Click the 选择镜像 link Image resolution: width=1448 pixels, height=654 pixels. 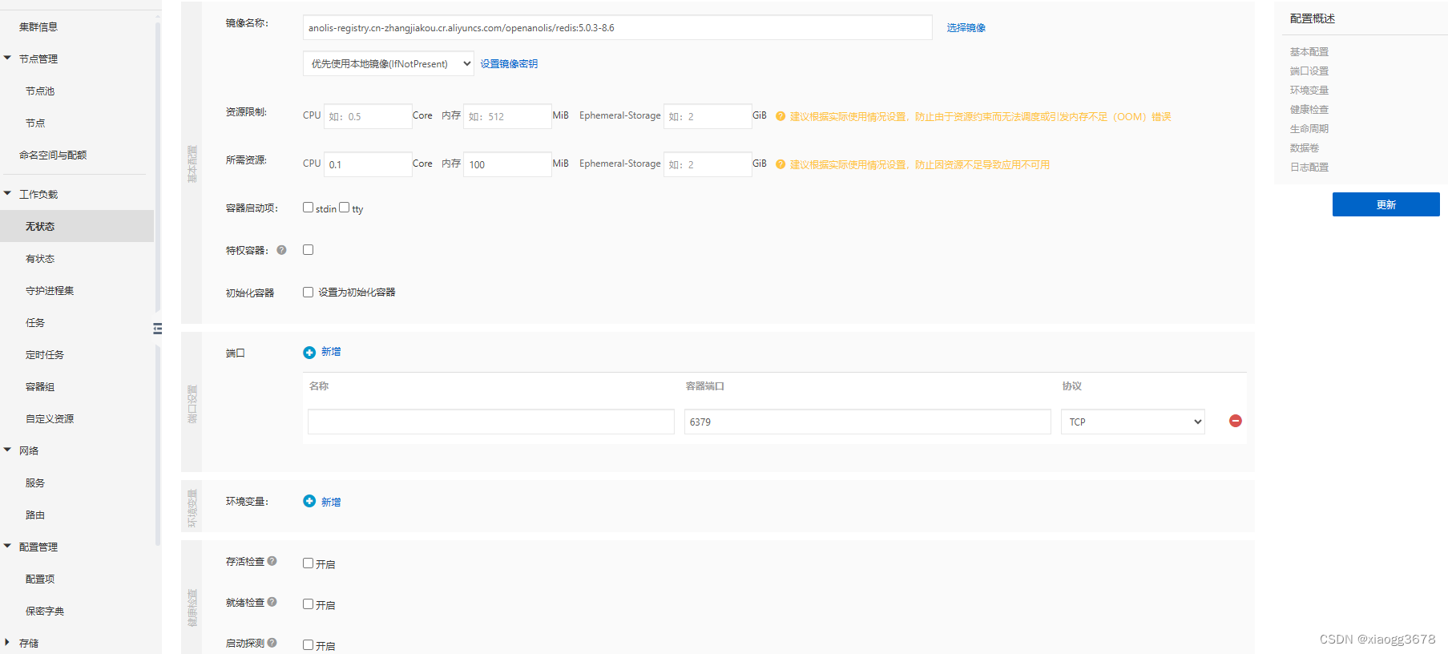click(966, 27)
